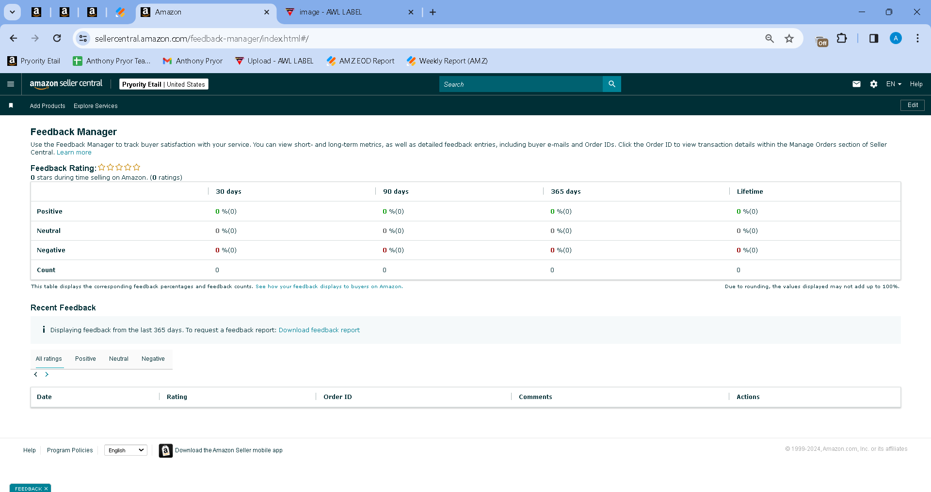931x492 pixels.
Task: Open a new browser tab
Action: pos(433,12)
